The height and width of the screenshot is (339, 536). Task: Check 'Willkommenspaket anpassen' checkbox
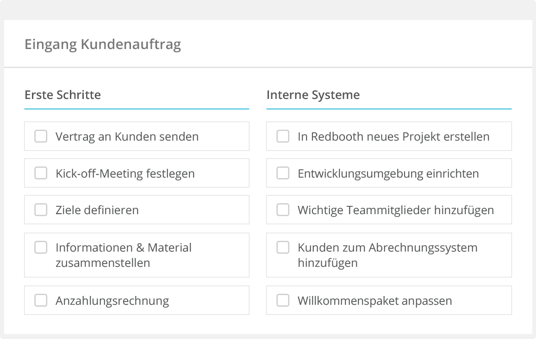point(283,300)
